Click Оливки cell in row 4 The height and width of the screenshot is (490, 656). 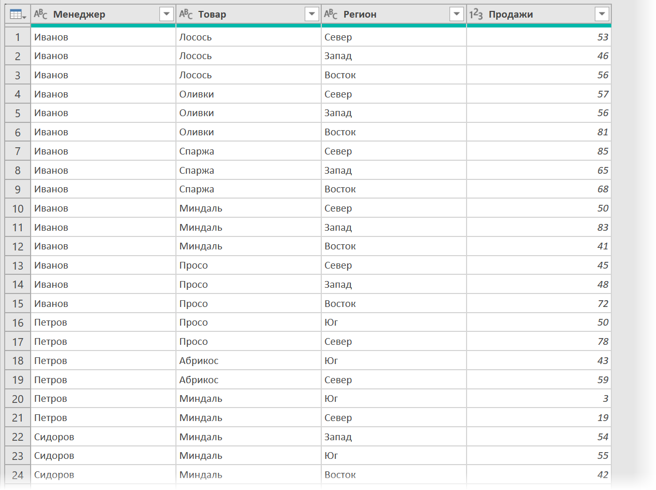click(249, 94)
